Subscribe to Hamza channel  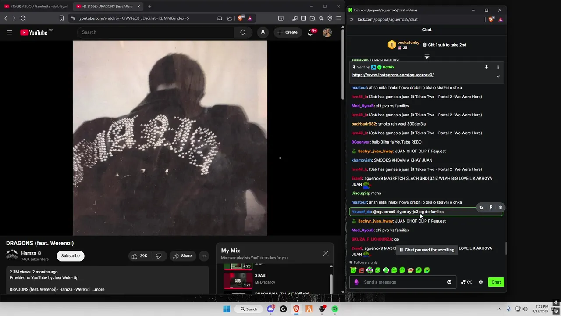click(x=71, y=256)
